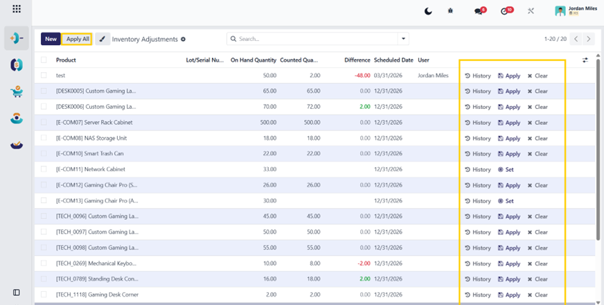Click the paintbrush icon button
The height and width of the screenshot is (305, 604).
click(103, 39)
